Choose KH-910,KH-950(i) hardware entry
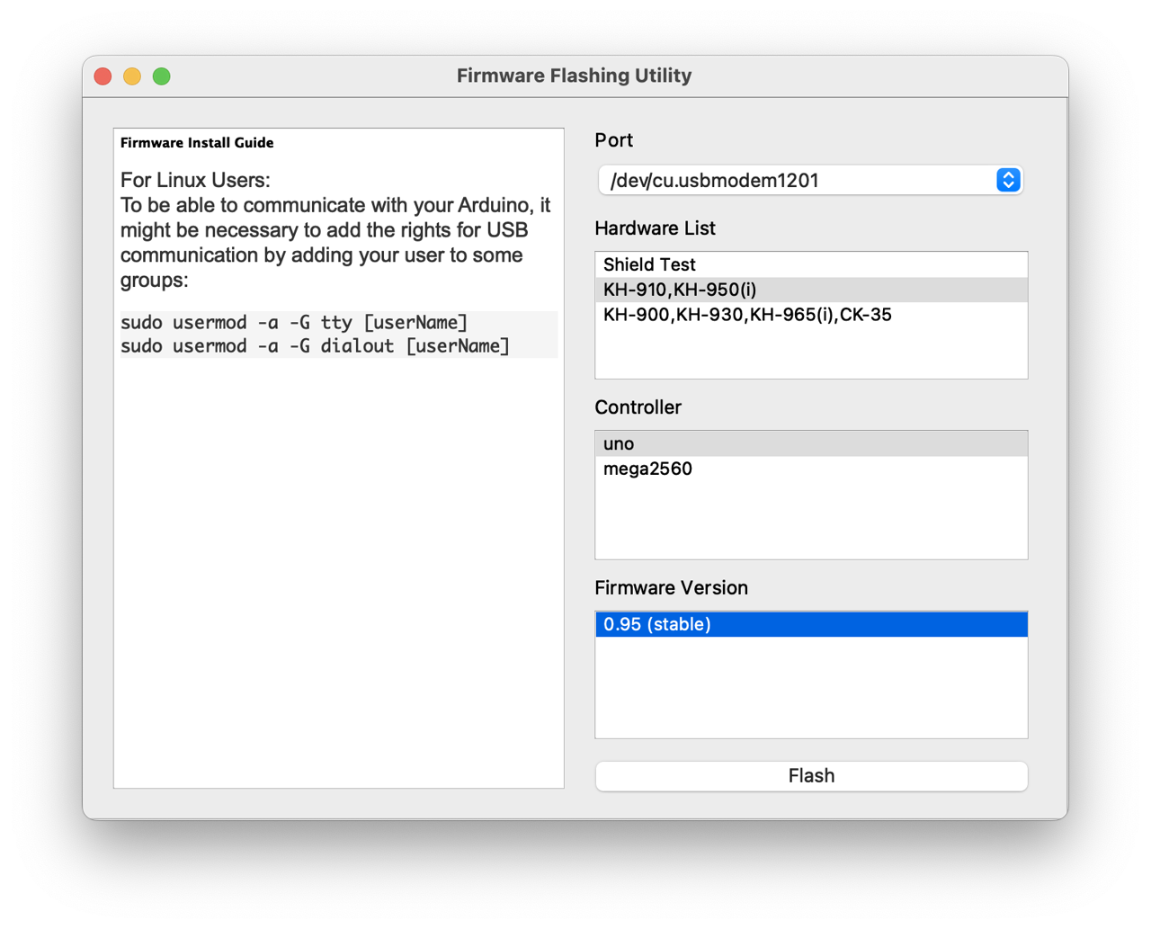Viewport: 1151px width, 929px height. point(680,290)
